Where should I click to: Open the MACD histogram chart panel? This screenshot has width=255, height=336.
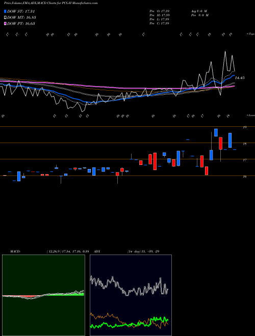43,295
